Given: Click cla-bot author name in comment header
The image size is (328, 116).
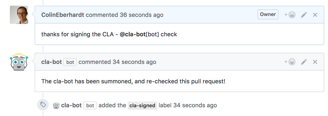Looking at the screenshot, I should [52, 62].
